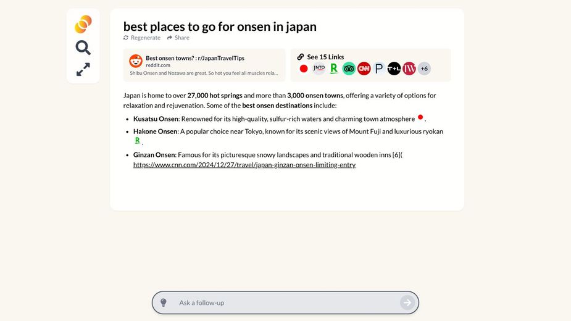Click the Reddit logo on source card
Screen dimensions: 571x321
[x=136, y=60]
